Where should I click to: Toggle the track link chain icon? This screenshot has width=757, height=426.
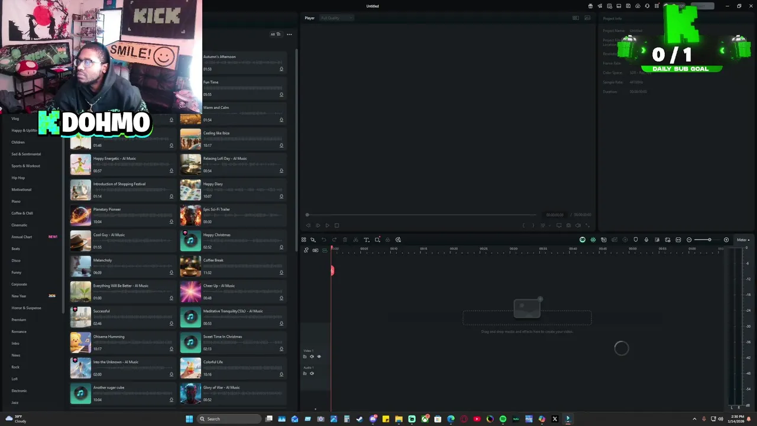306,250
